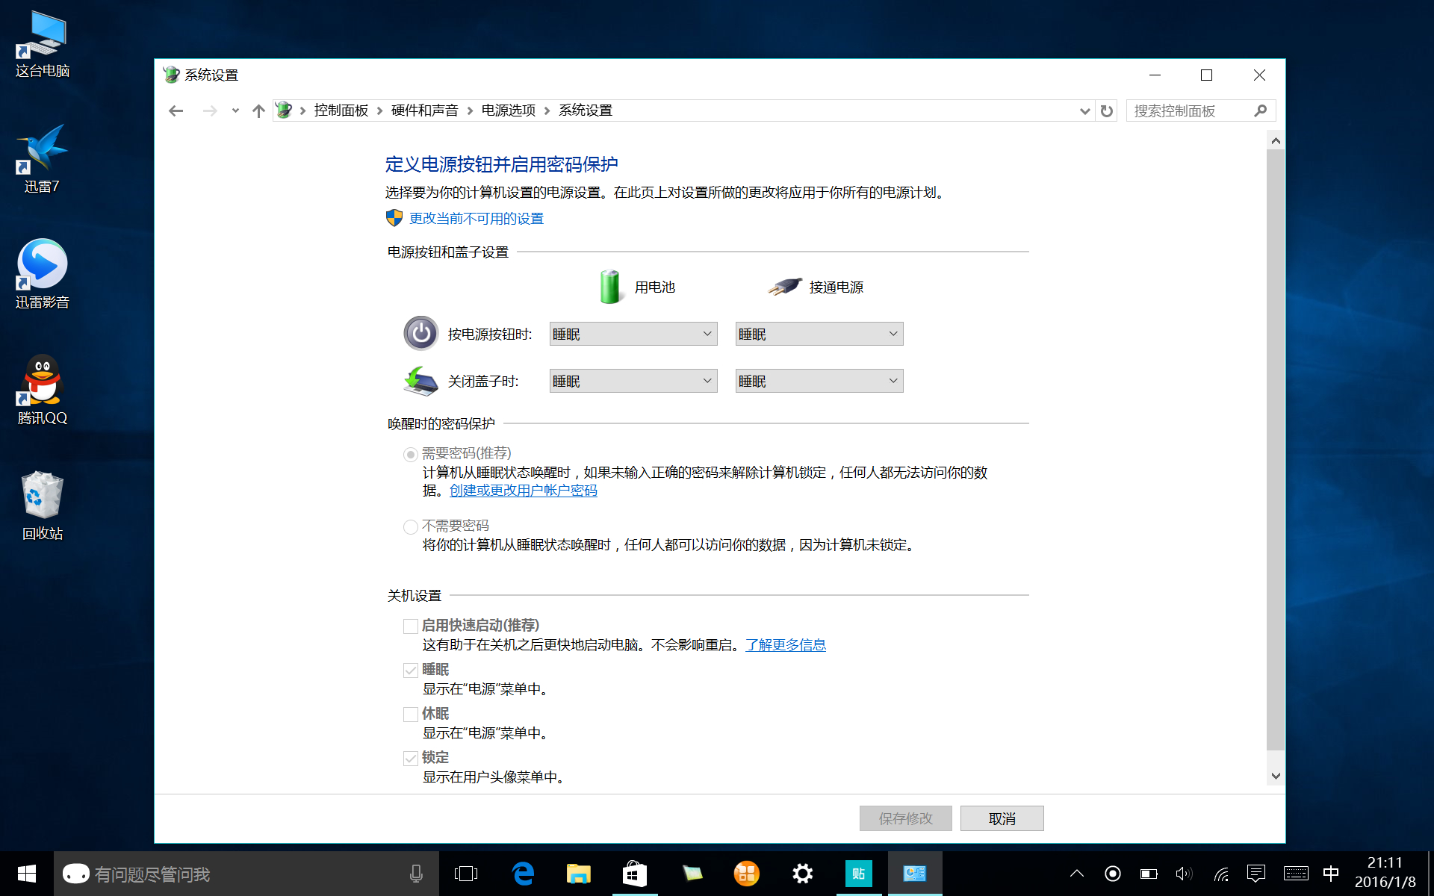This screenshot has width=1434, height=896.
Task: Go to 电源选项 in the breadcrumb
Action: point(508,111)
